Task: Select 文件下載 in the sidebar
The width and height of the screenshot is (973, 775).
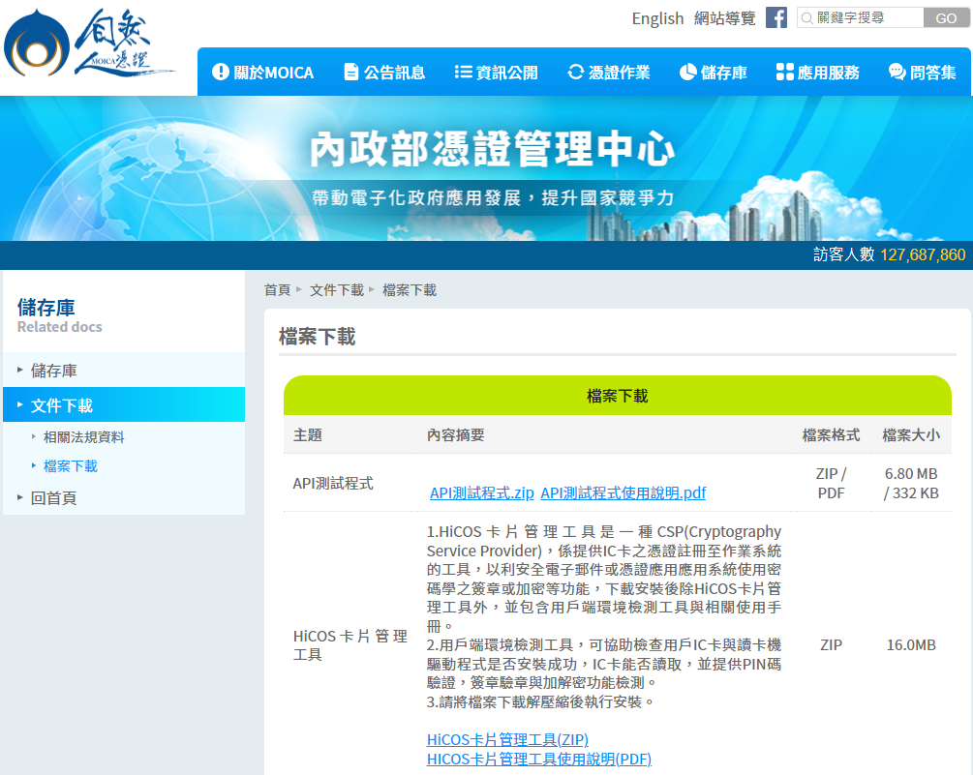Action: pyautogui.click(x=62, y=405)
